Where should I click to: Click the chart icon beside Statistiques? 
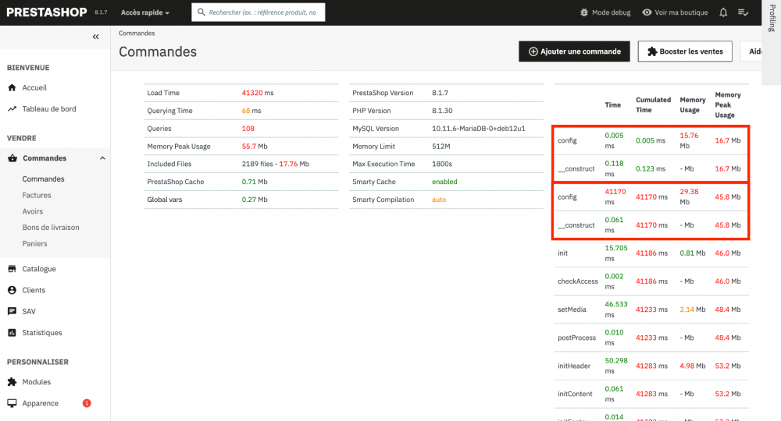12,333
